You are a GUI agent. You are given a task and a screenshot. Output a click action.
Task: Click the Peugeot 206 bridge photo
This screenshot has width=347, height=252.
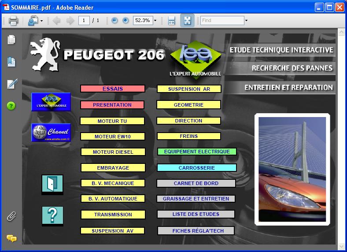[292, 170]
